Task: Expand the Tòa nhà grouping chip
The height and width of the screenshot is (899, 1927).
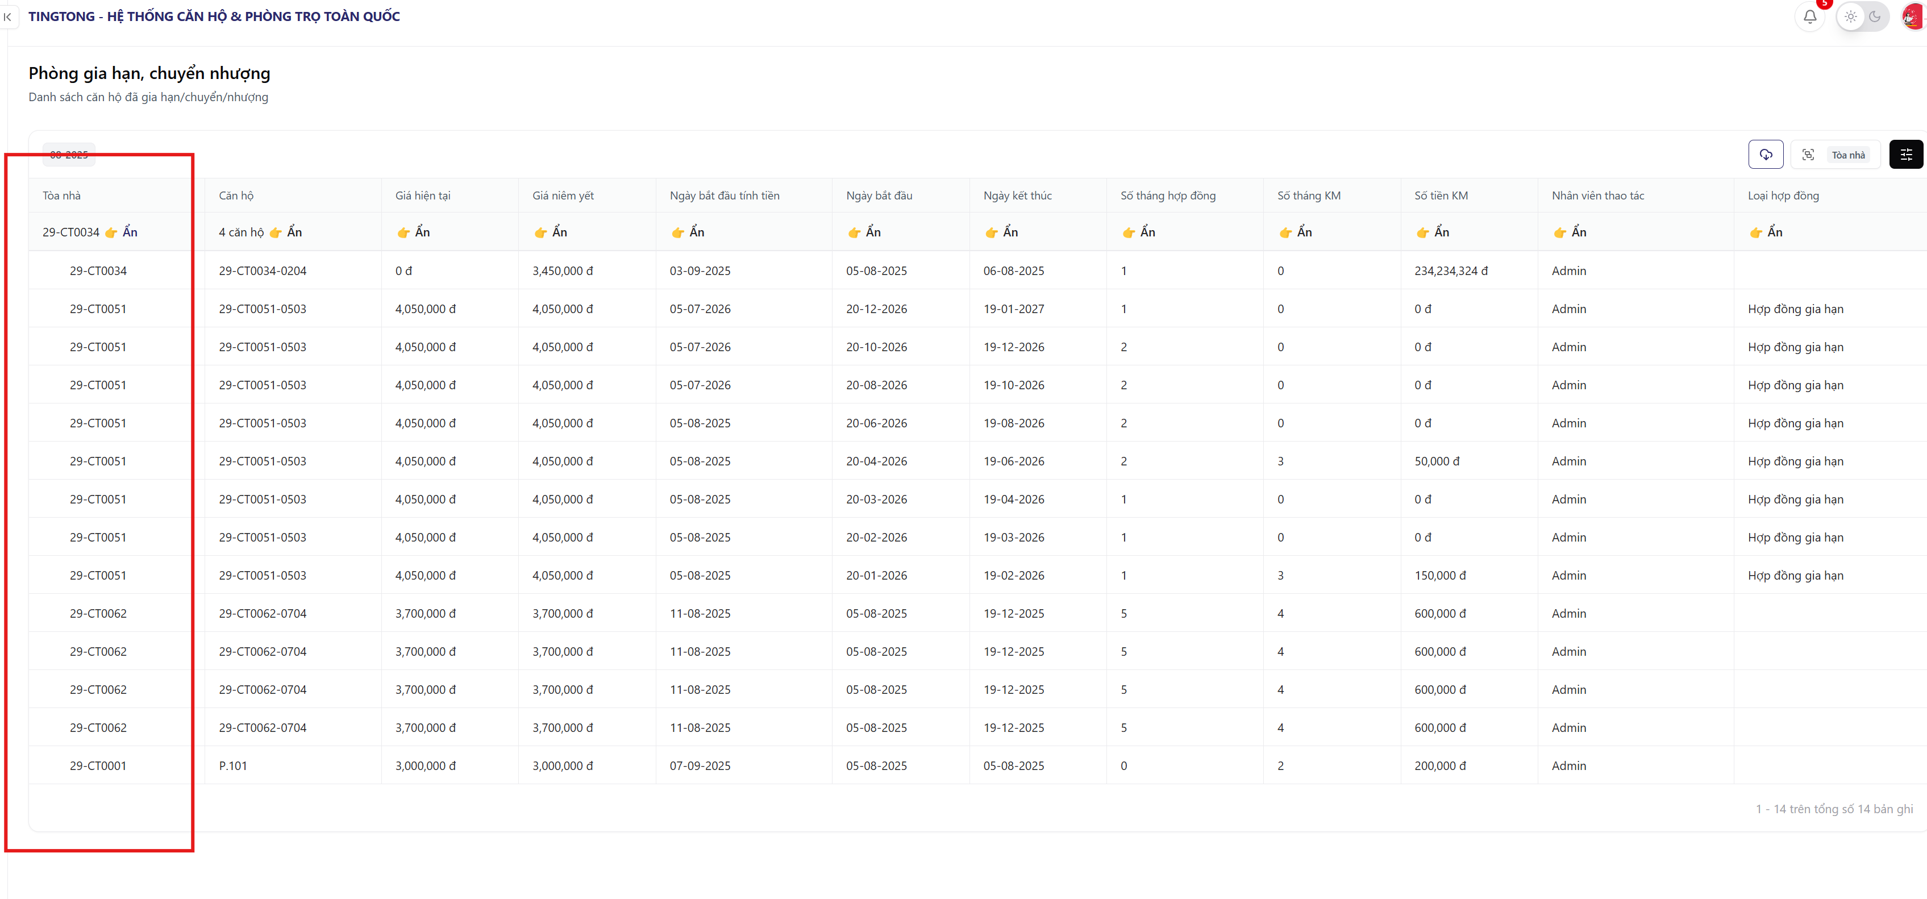Action: (x=1847, y=155)
